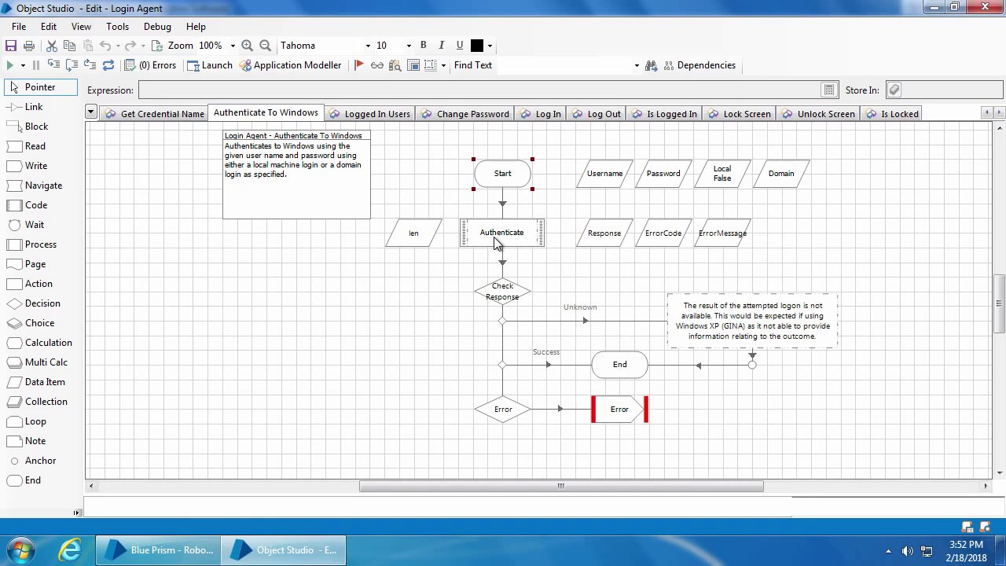Open the View menu
This screenshot has height=566, width=1006.
tap(81, 27)
